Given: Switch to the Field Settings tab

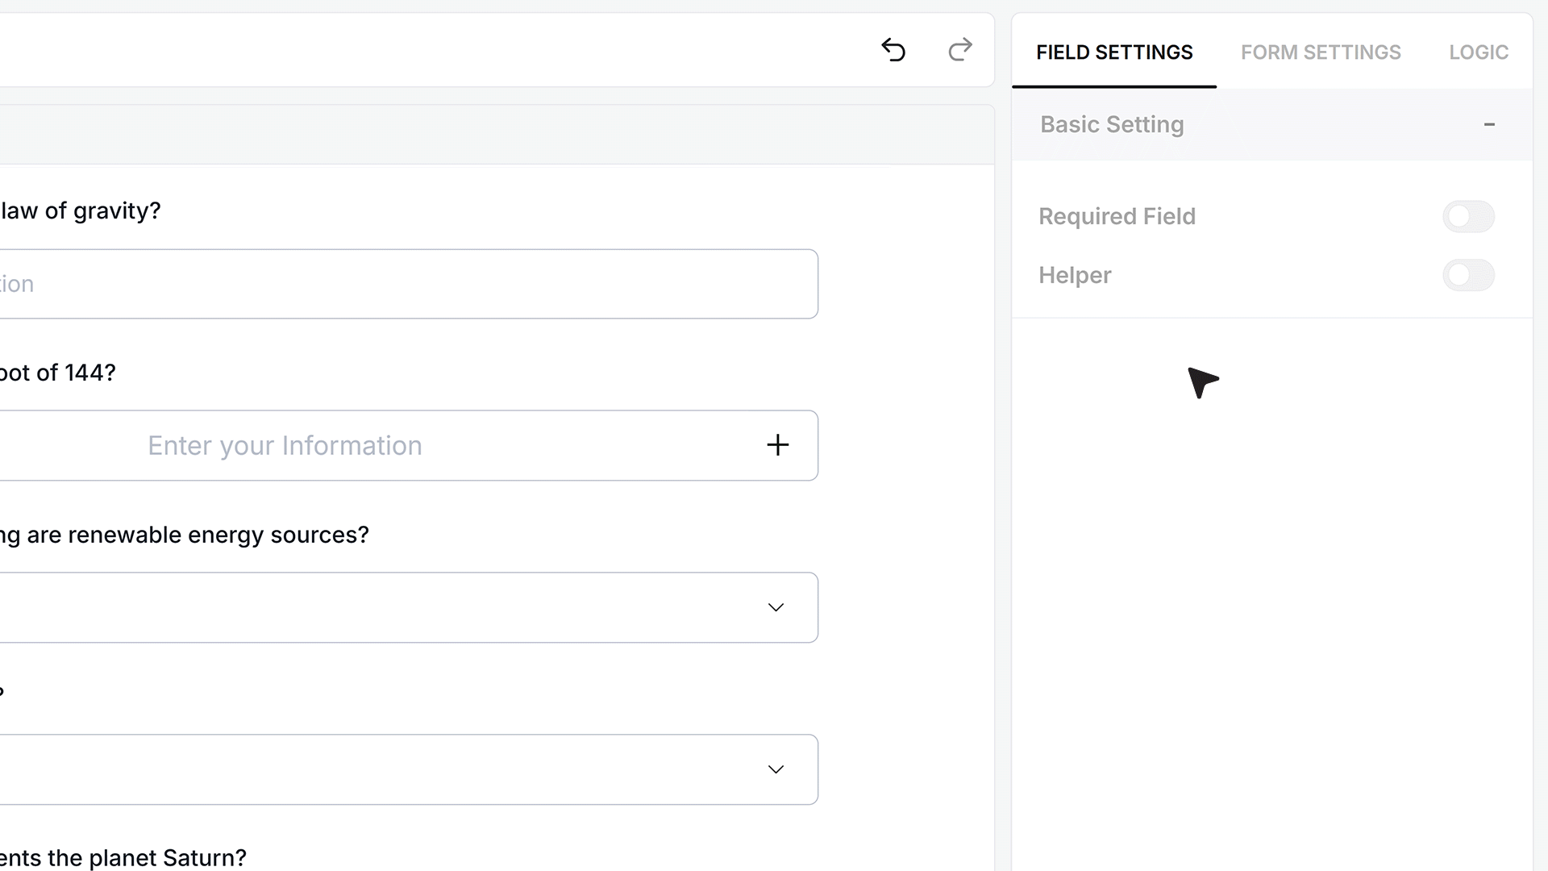Looking at the screenshot, I should coord(1114,52).
